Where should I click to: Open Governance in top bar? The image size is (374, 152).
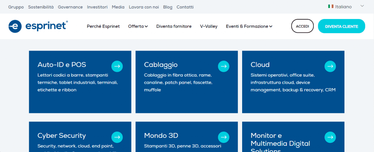coord(70,7)
